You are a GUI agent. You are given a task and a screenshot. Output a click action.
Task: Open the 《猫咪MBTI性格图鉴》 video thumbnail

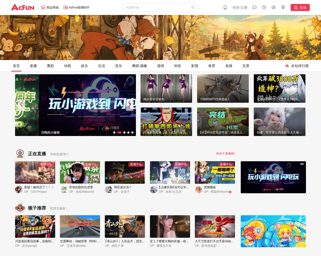coord(223,88)
